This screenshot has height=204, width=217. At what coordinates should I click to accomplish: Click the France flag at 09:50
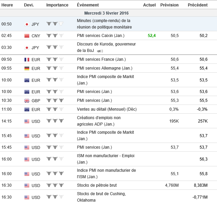tap(27, 59)
